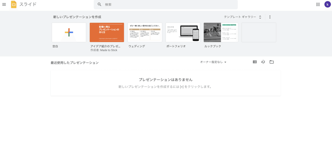Create a blank 空白 presentation
332x142 pixels.
click(x=69, y=32)
